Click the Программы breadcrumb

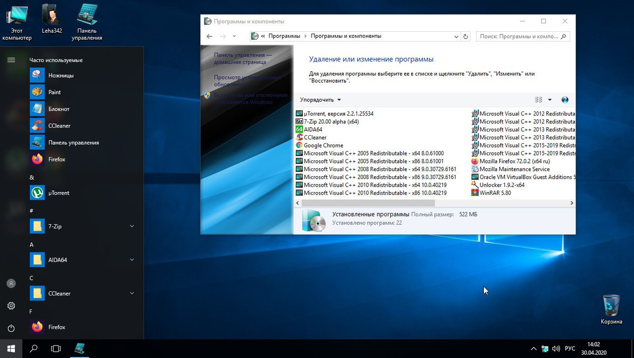284,36
